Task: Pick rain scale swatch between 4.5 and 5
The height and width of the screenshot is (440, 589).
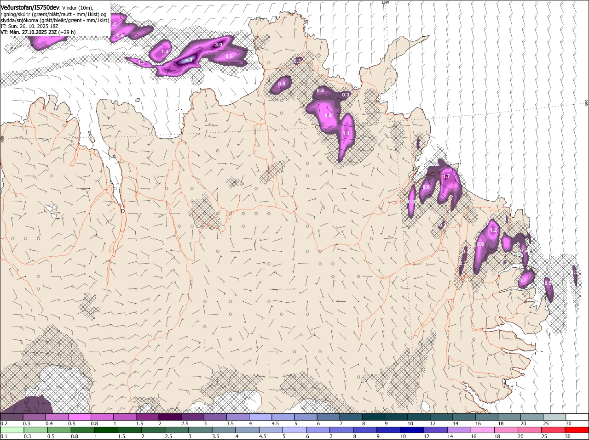Action: [271, 430]
